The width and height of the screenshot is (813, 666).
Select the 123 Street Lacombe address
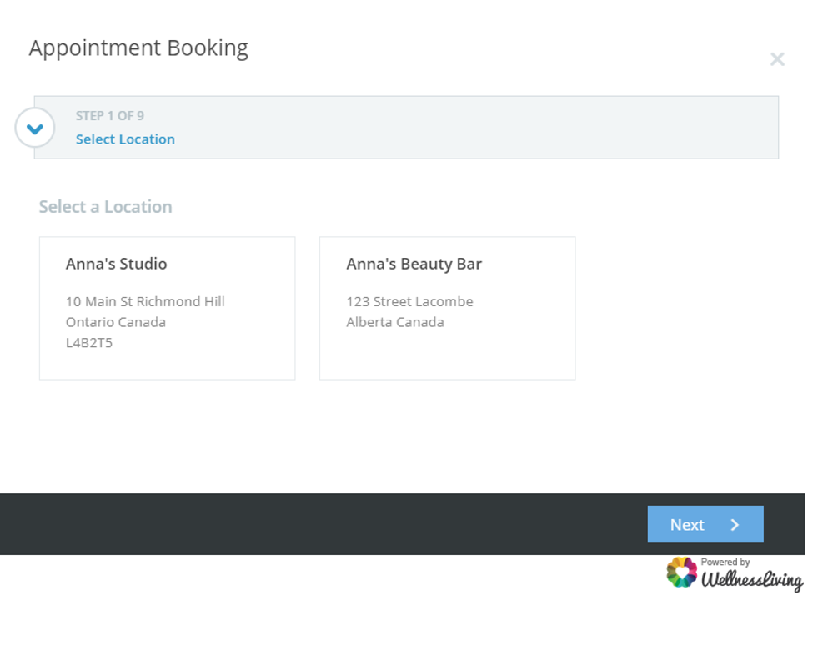tap(409, 301)
